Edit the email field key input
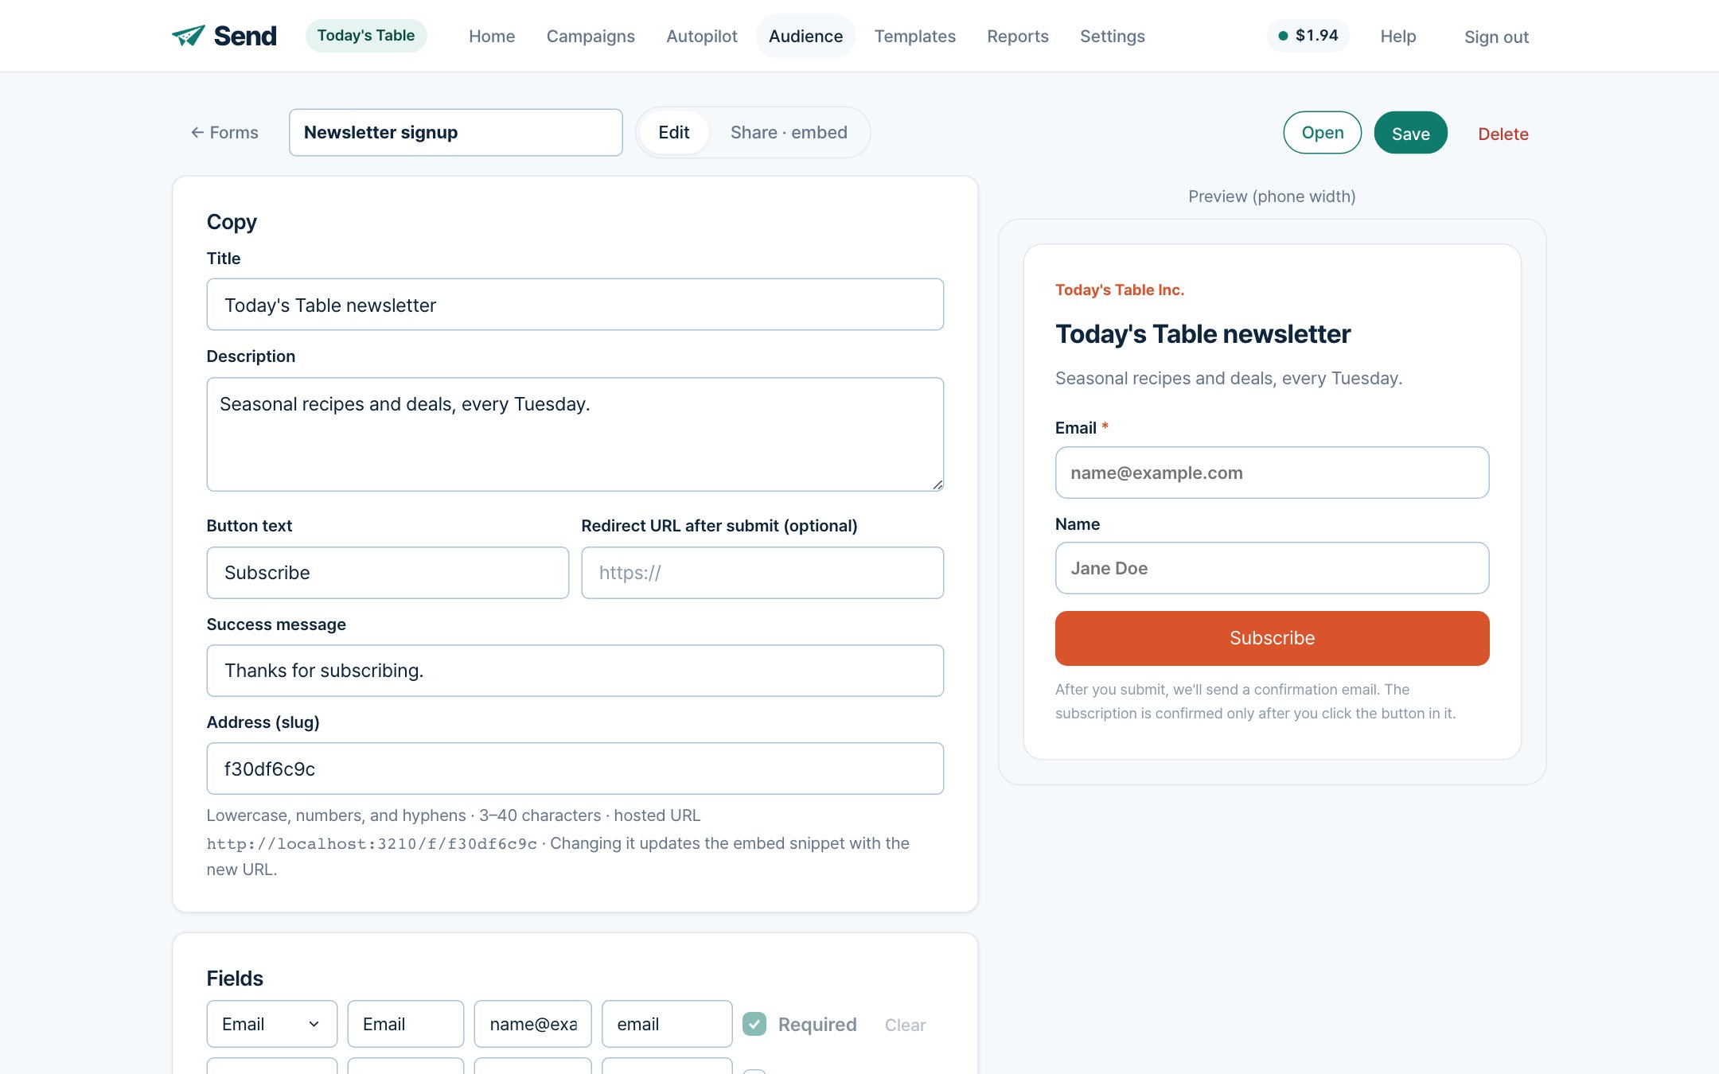 [667, 1024]
